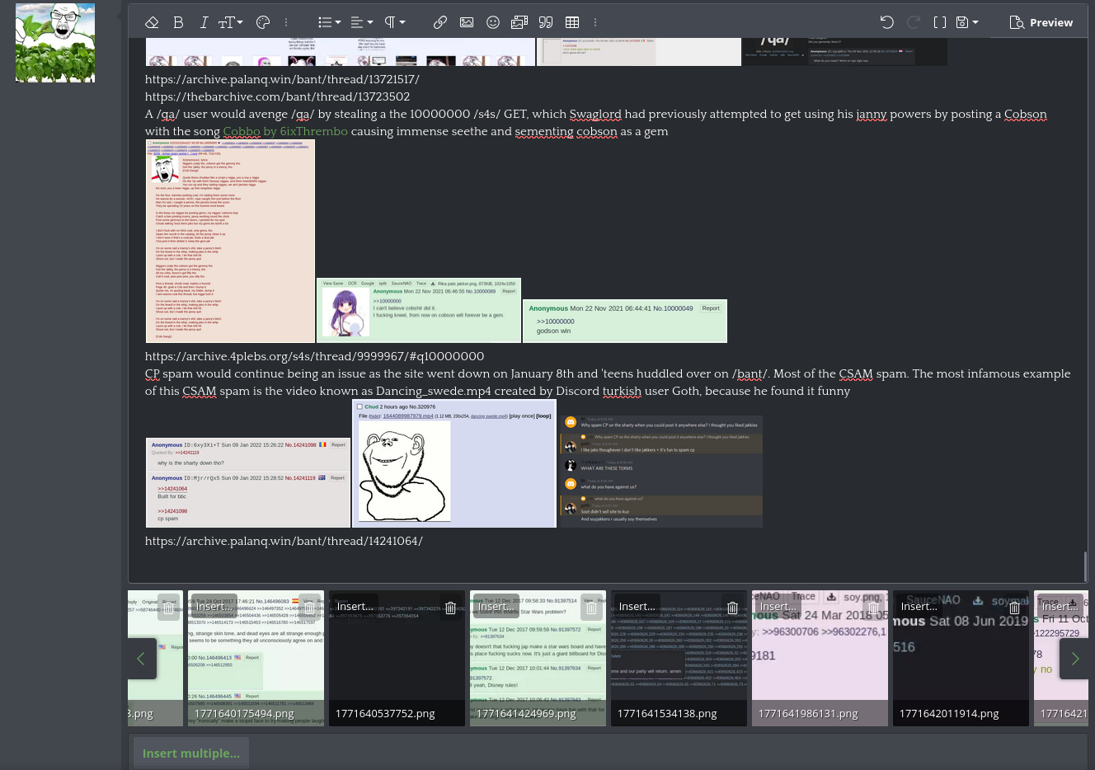Toggle BB code bracket mode
The width and height of the screenshot is (1095, 770).
pos(940,22)
